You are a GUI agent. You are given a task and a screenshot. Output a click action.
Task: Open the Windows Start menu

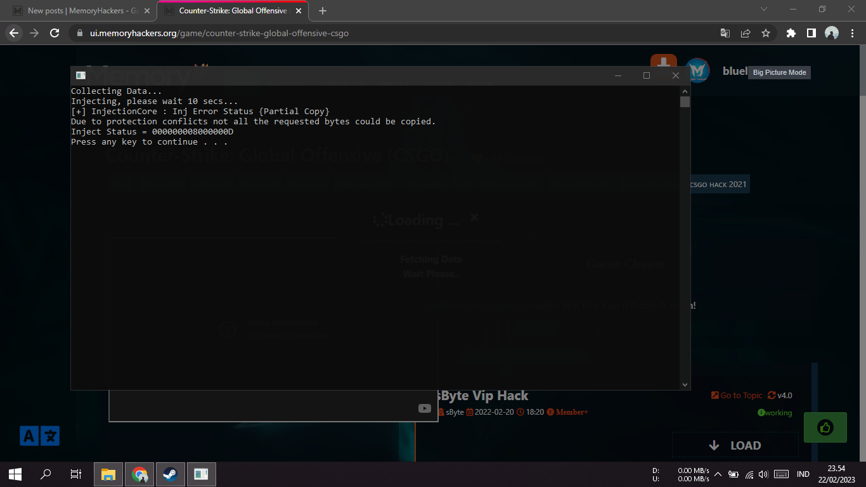coord(15,474)
